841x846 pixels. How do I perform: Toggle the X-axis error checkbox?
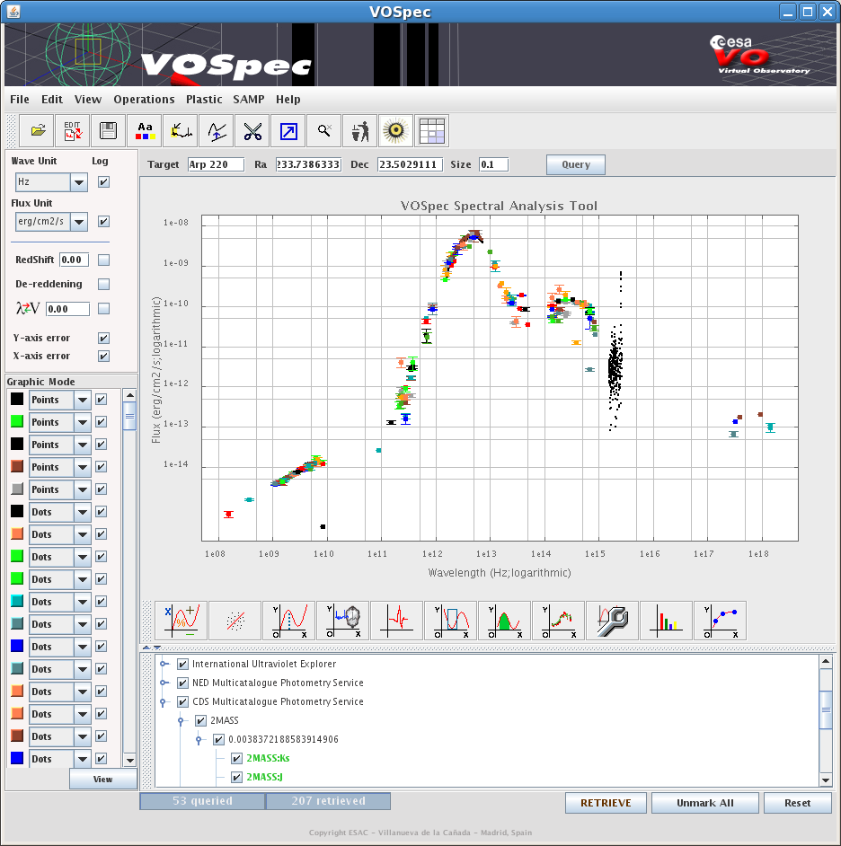[x=103, y=357]
